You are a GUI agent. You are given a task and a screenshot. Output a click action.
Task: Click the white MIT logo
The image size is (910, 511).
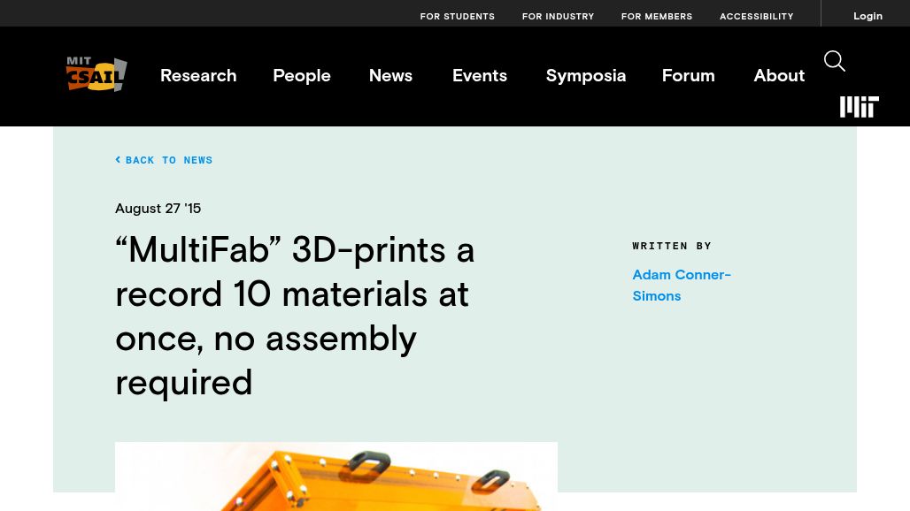click(860, 107)
